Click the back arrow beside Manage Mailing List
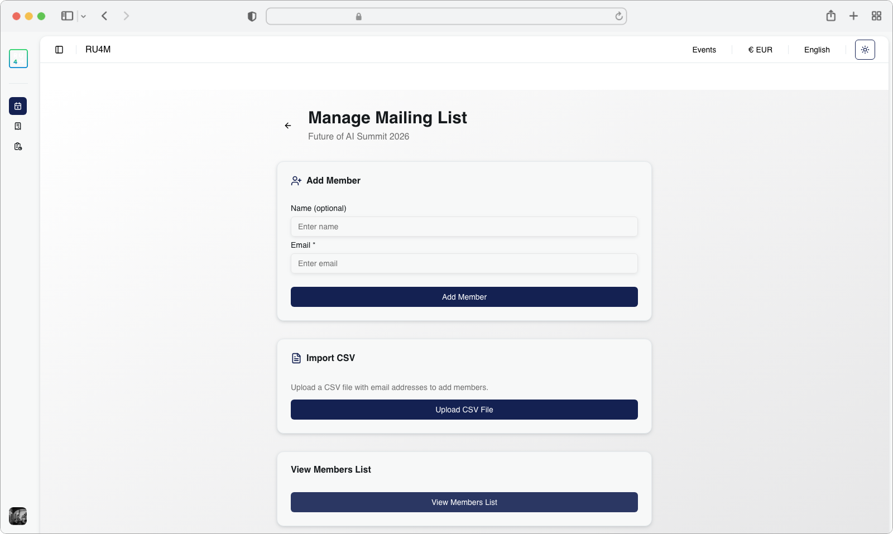 (288, 126)
